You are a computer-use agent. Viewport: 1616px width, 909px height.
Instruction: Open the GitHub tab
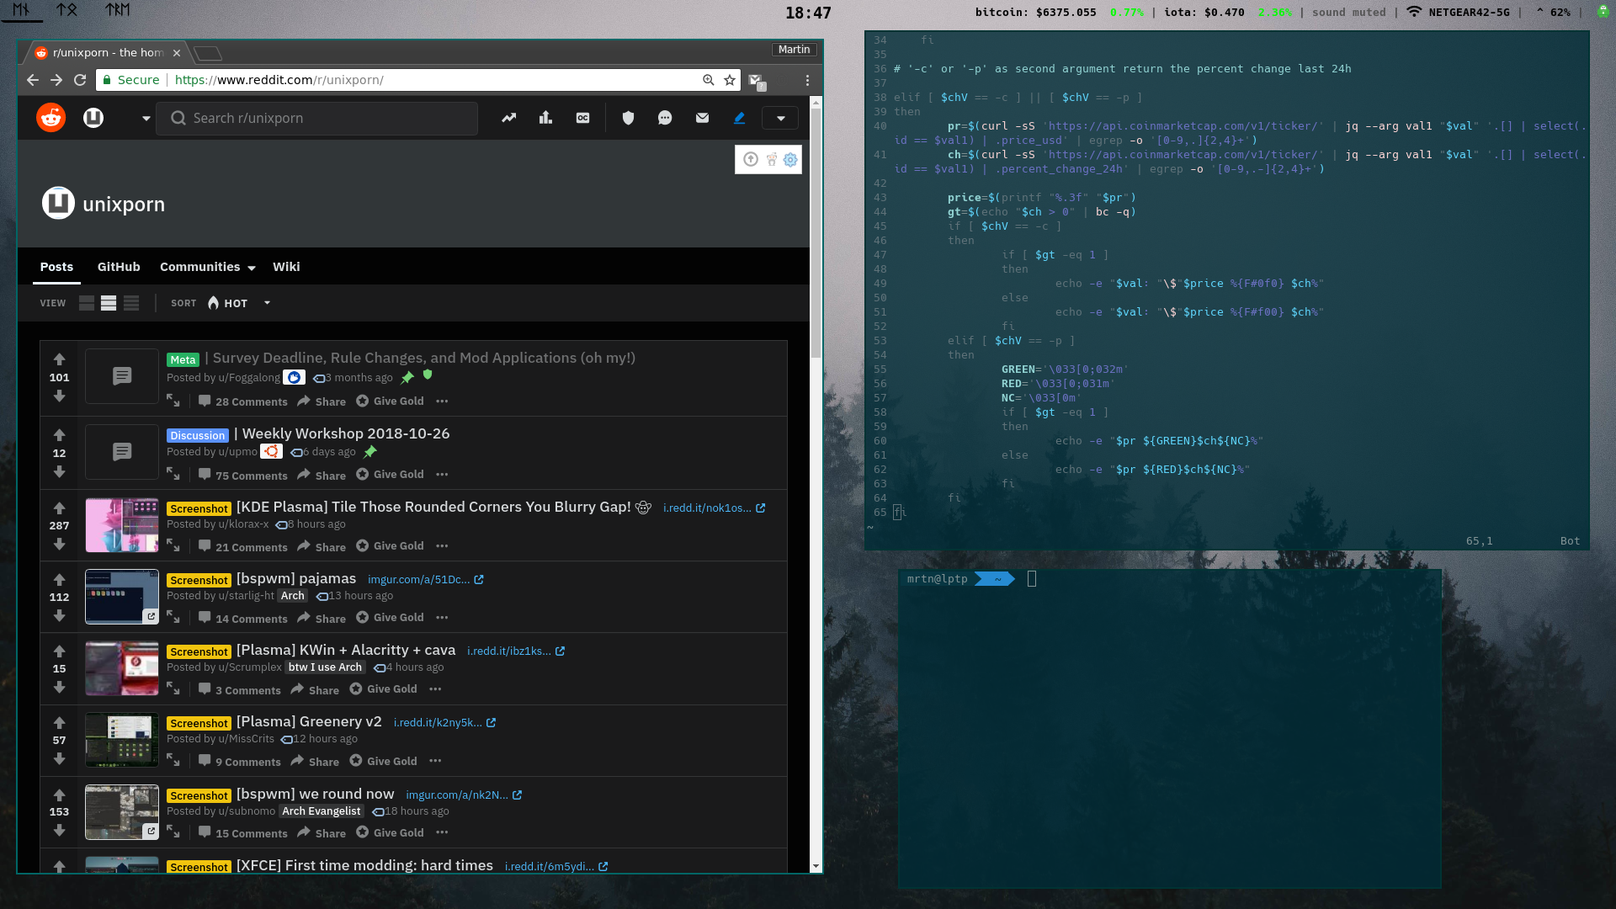pos(119,267)
